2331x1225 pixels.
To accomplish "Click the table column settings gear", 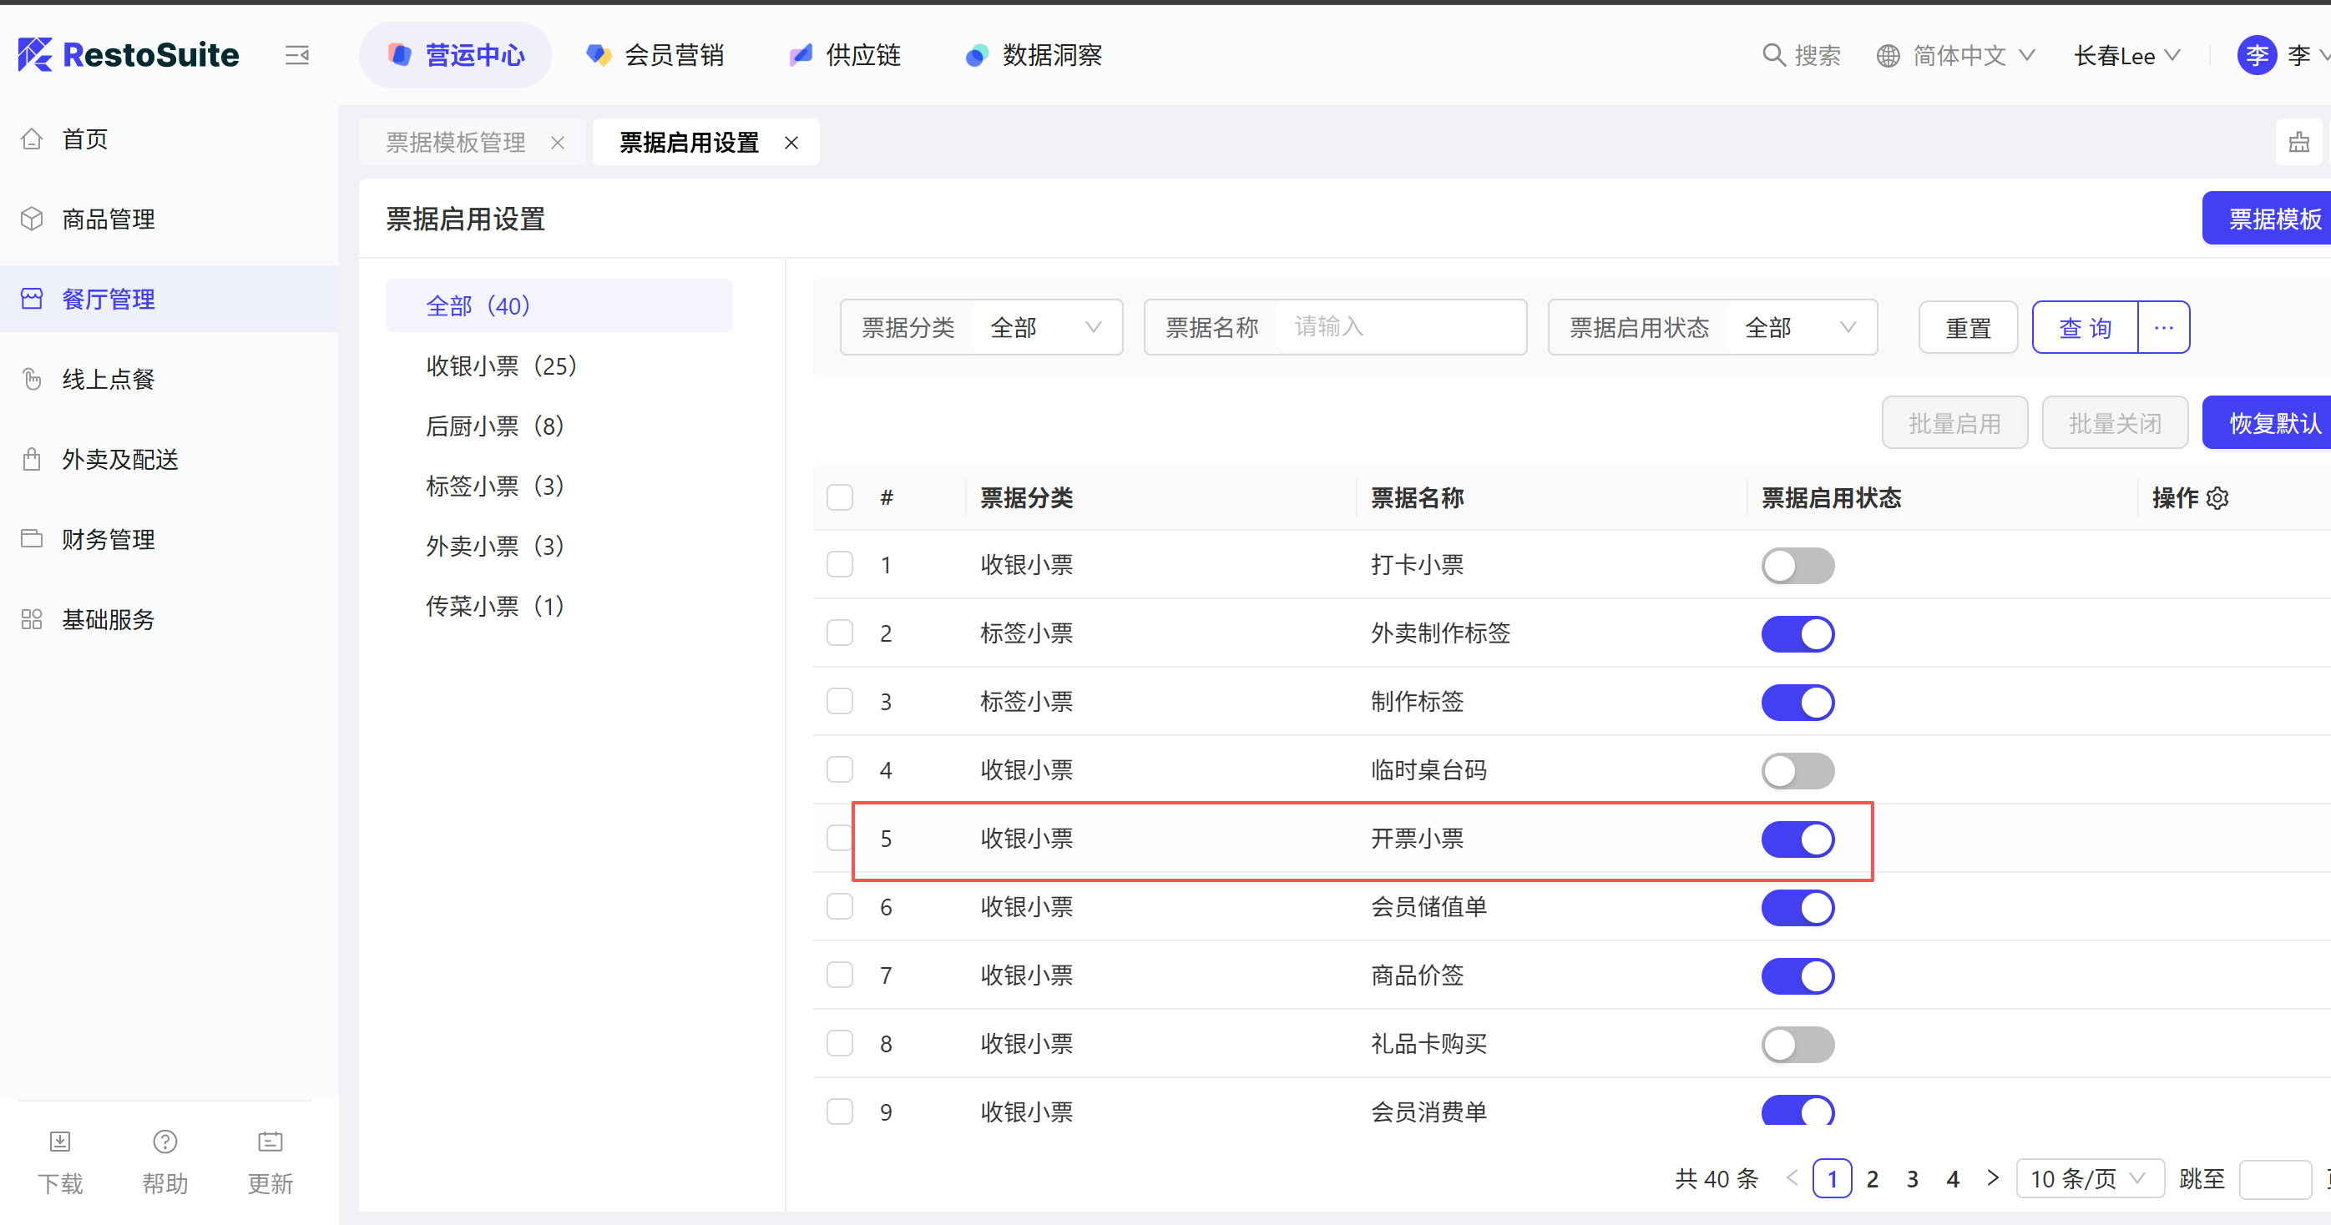I will (2218, 497).
